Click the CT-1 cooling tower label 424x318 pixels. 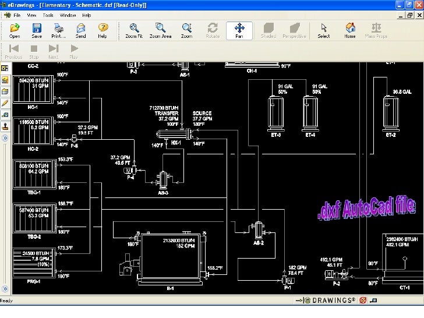click(405, 288)
